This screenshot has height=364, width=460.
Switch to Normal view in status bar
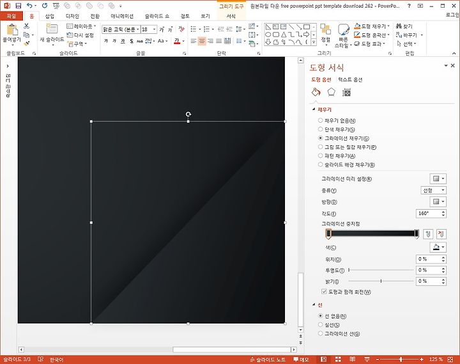pyautogui.click(x=323, y=360)
